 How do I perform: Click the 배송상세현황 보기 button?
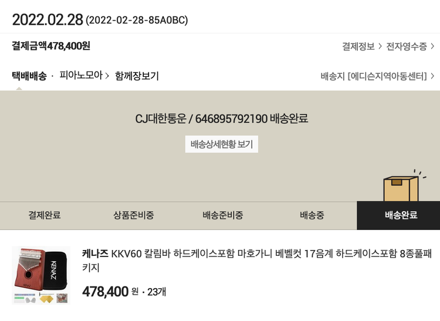pos(221,144)
